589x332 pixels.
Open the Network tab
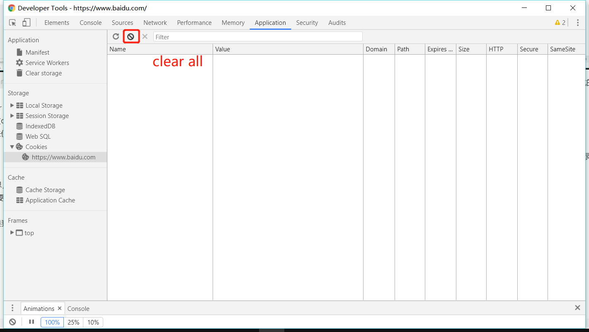click(155, 23)
